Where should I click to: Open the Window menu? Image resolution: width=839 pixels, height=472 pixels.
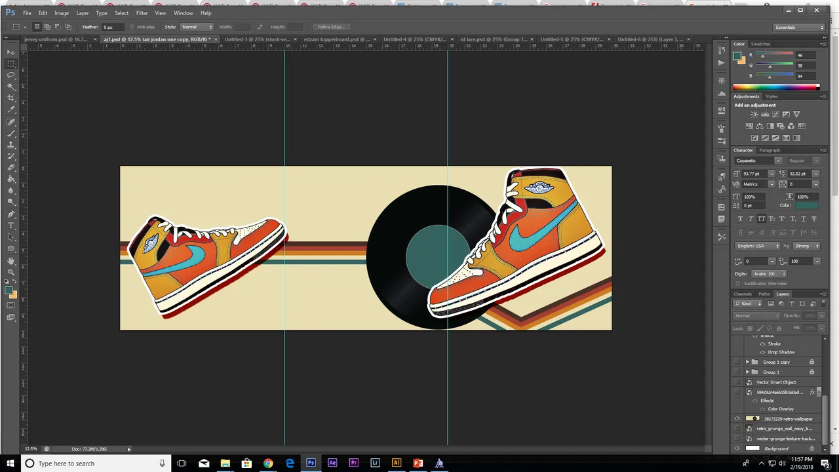coord(184,13)
